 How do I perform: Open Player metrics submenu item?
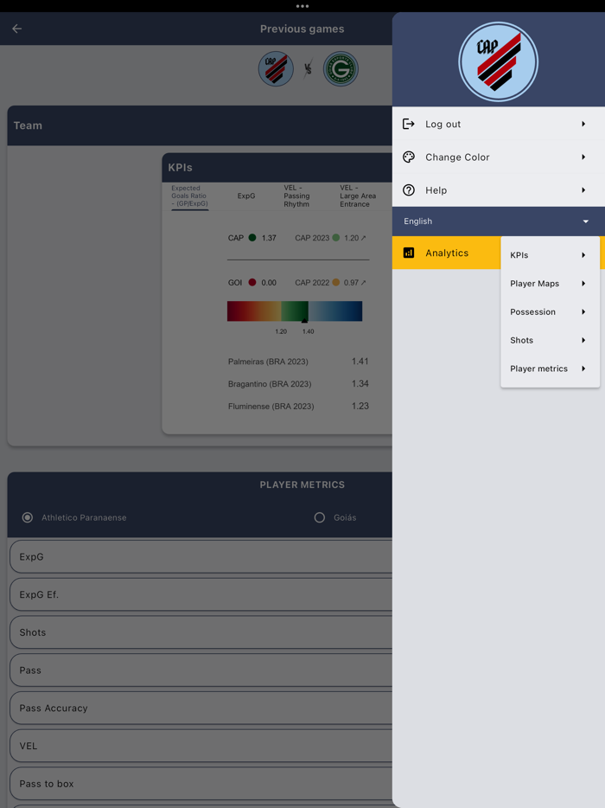(550, 369)
